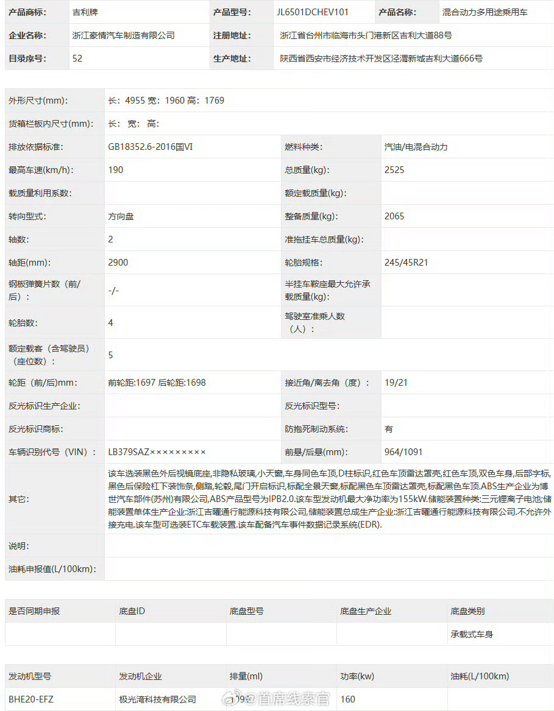Click track width 前轮距:1697 后轮距:1698

point(157,383)
